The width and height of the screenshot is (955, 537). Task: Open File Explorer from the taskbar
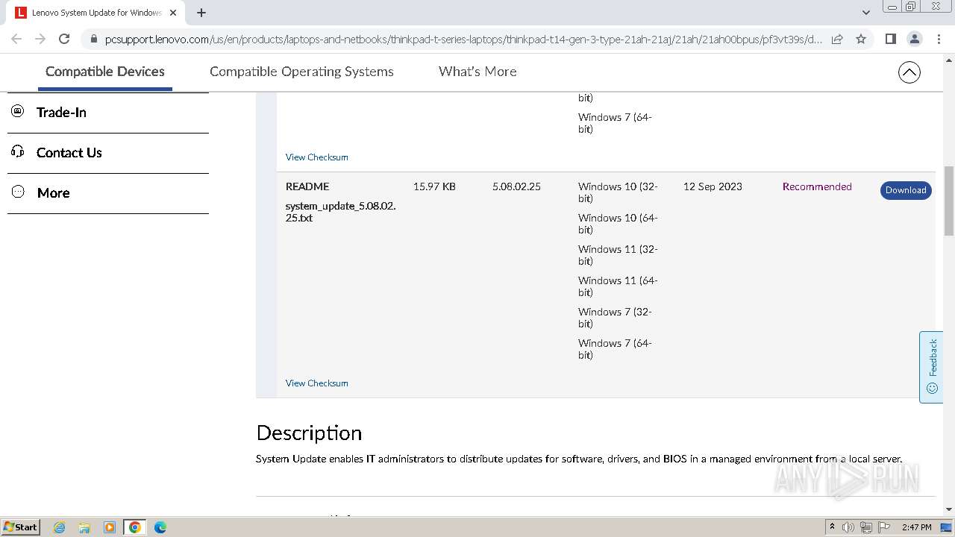click(x=84, y=527)
